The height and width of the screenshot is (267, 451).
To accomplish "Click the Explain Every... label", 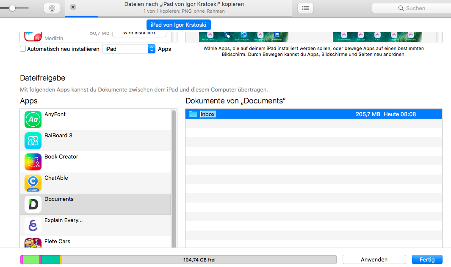I will [x=64, y=220].
